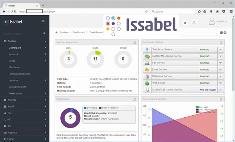Click the Search modules input field
235x142 pixels.
pos(22,34)
